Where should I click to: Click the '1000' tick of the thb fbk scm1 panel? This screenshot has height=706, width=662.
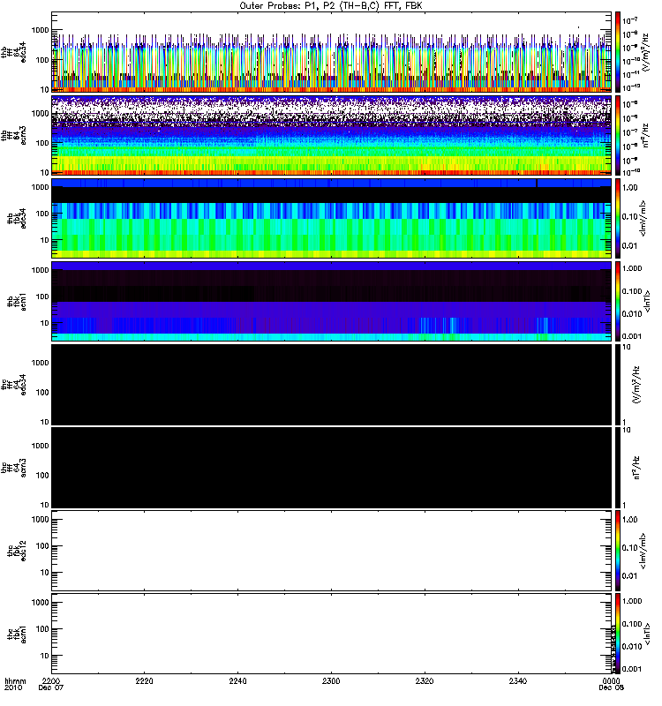[40, 270]
